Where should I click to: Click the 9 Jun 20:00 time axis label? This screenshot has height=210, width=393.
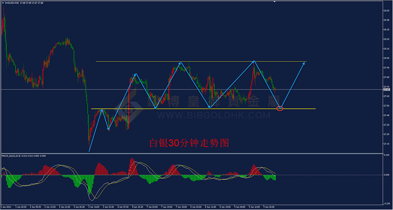point(270,207)
